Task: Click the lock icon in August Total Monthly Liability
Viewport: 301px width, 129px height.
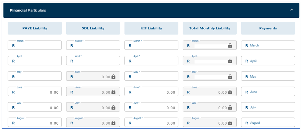Action: point(230,123)
